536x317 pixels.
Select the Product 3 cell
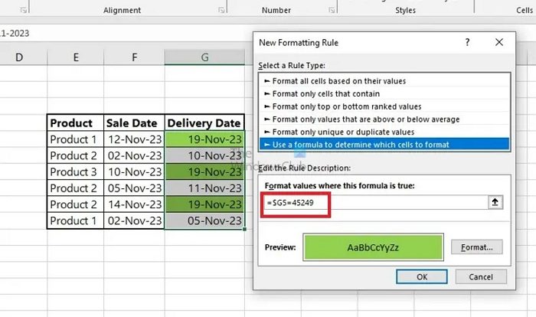pyautogui.click(x=74, y=172)
